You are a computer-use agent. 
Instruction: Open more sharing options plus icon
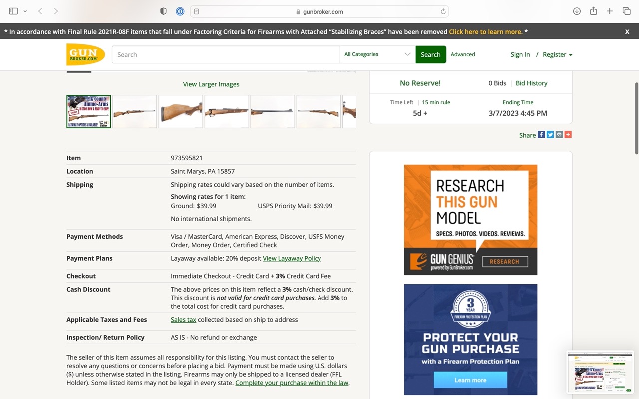tap(568, 135)
